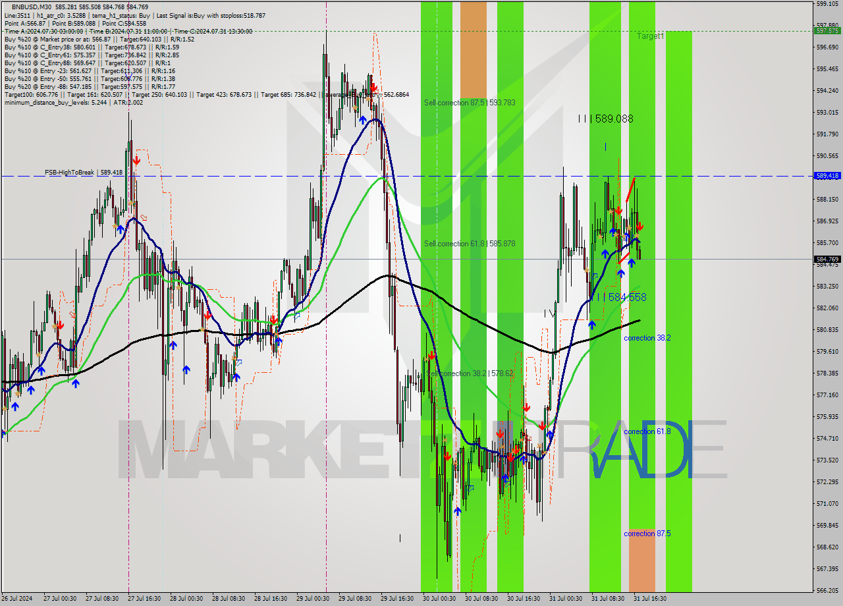The height and width of the screenshot is (606, 843).
Task: Click '31 Jul 16:30' on the time axis
Action: 650,599
